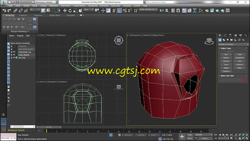The image size is (250, 141).
Task: Expand the Guide_Objects layer
Action: click(x=12, y=55)
